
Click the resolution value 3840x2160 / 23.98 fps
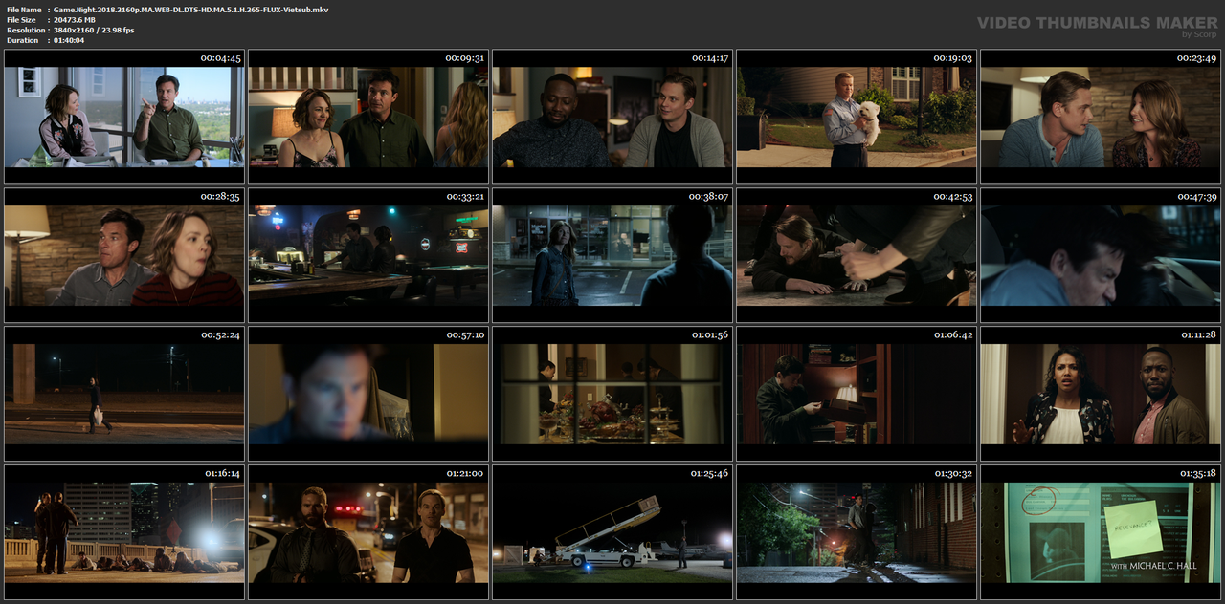(x=94, y=30)
